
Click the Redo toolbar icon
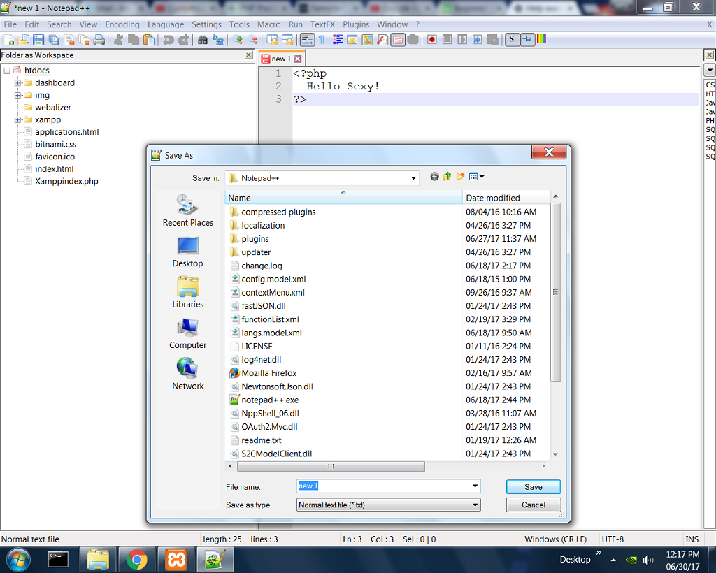tap(184, 40)
